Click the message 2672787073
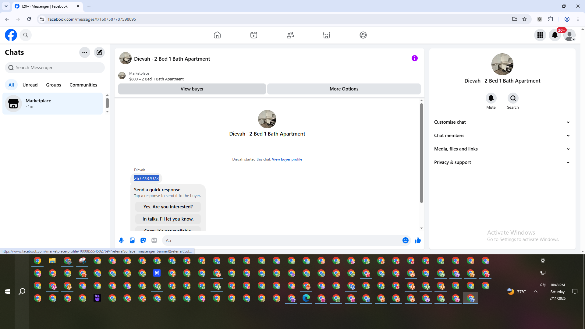The width and height of the screenshot is (585, 329). tap(146, 179)
